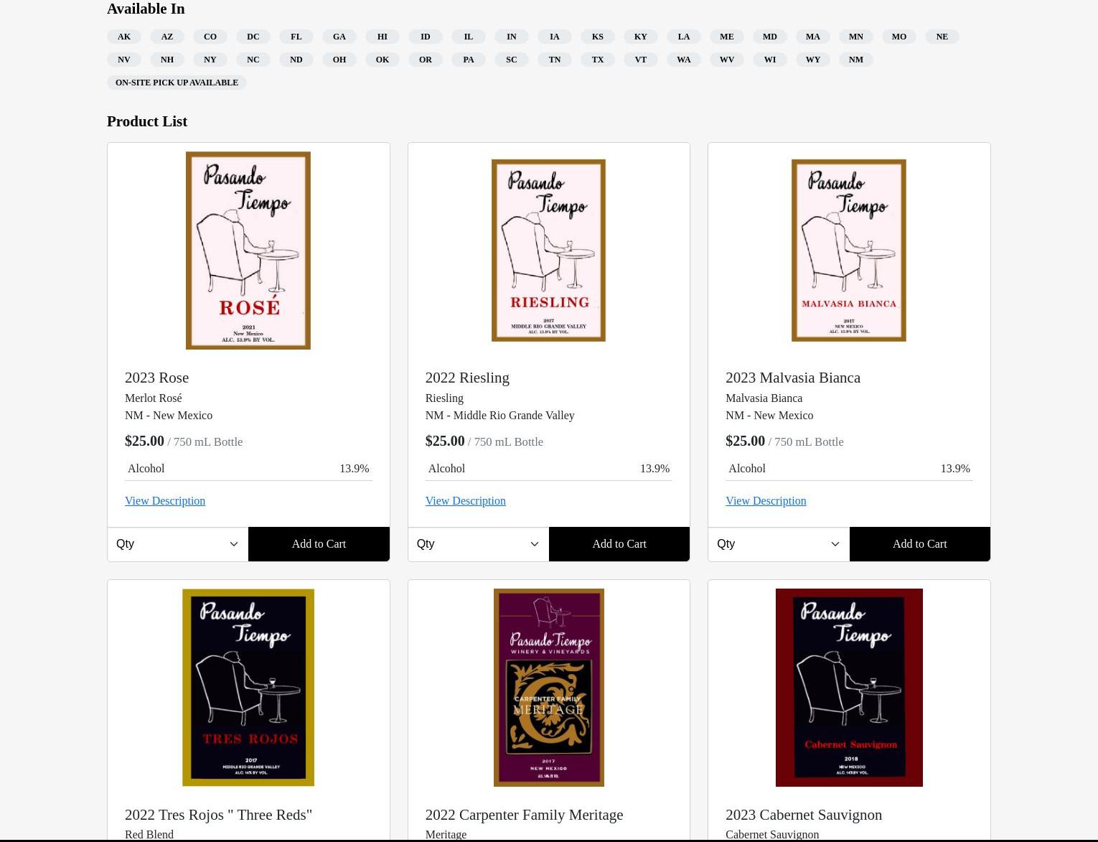1098x842 pixels.
Task: Click the ME state badge
Action: point(727,37)
